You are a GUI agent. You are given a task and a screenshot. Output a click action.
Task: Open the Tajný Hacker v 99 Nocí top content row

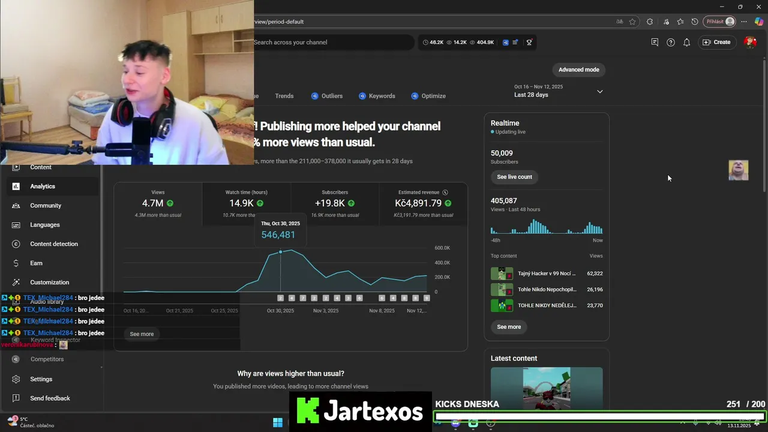[547, 274]
